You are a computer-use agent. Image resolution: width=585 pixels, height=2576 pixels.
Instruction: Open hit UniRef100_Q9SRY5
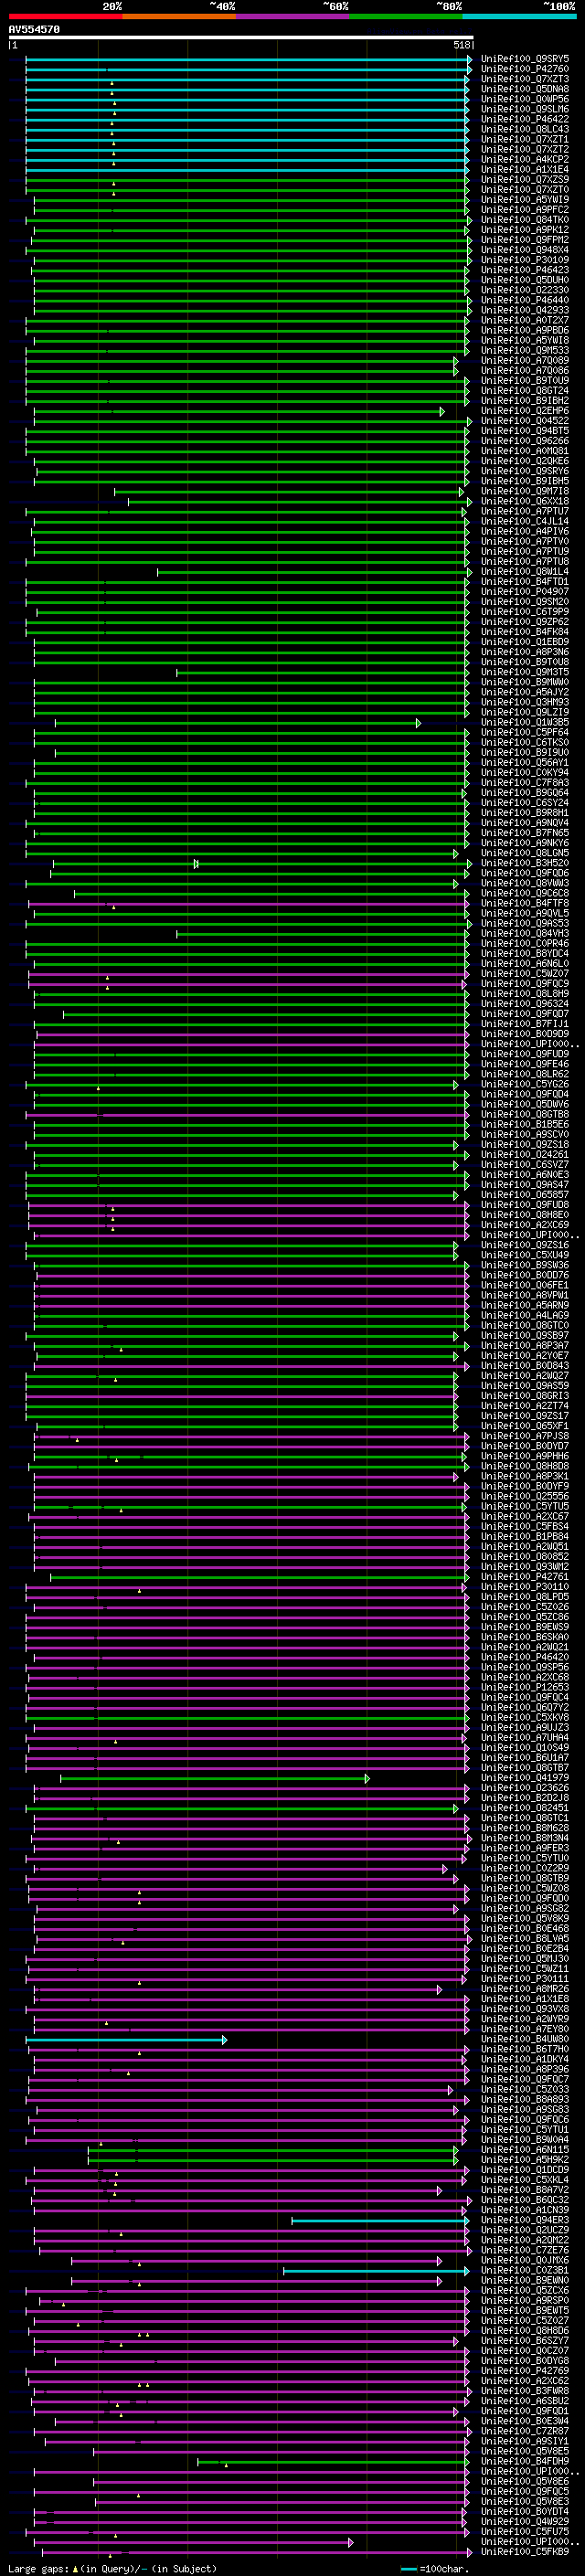525,59
